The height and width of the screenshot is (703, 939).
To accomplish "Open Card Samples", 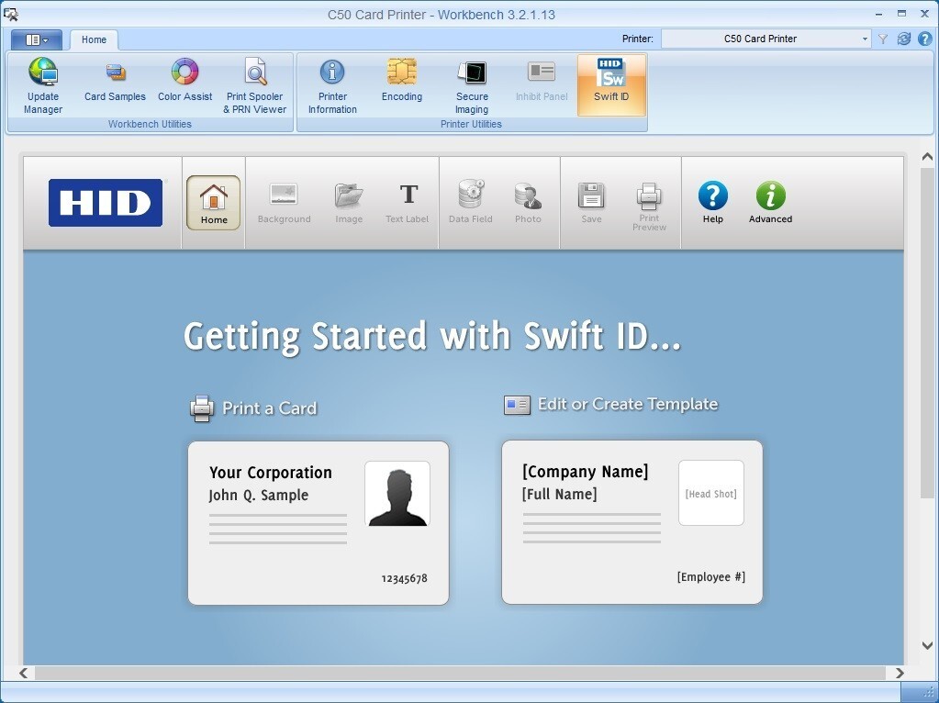I will 115,81.
